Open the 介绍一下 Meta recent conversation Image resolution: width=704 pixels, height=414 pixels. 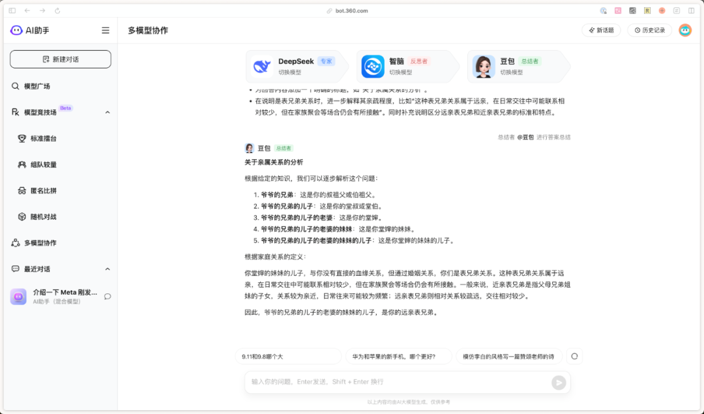coord(60,297)
